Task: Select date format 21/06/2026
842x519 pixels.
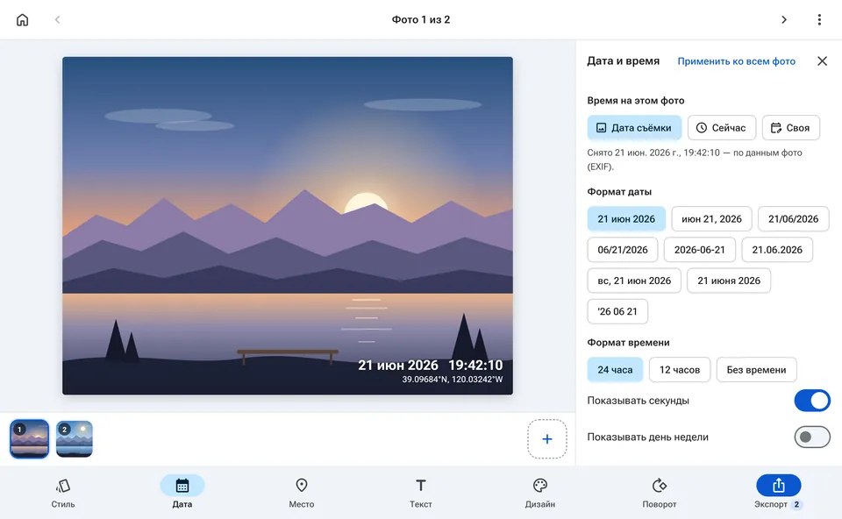Action: click(793, 219)
